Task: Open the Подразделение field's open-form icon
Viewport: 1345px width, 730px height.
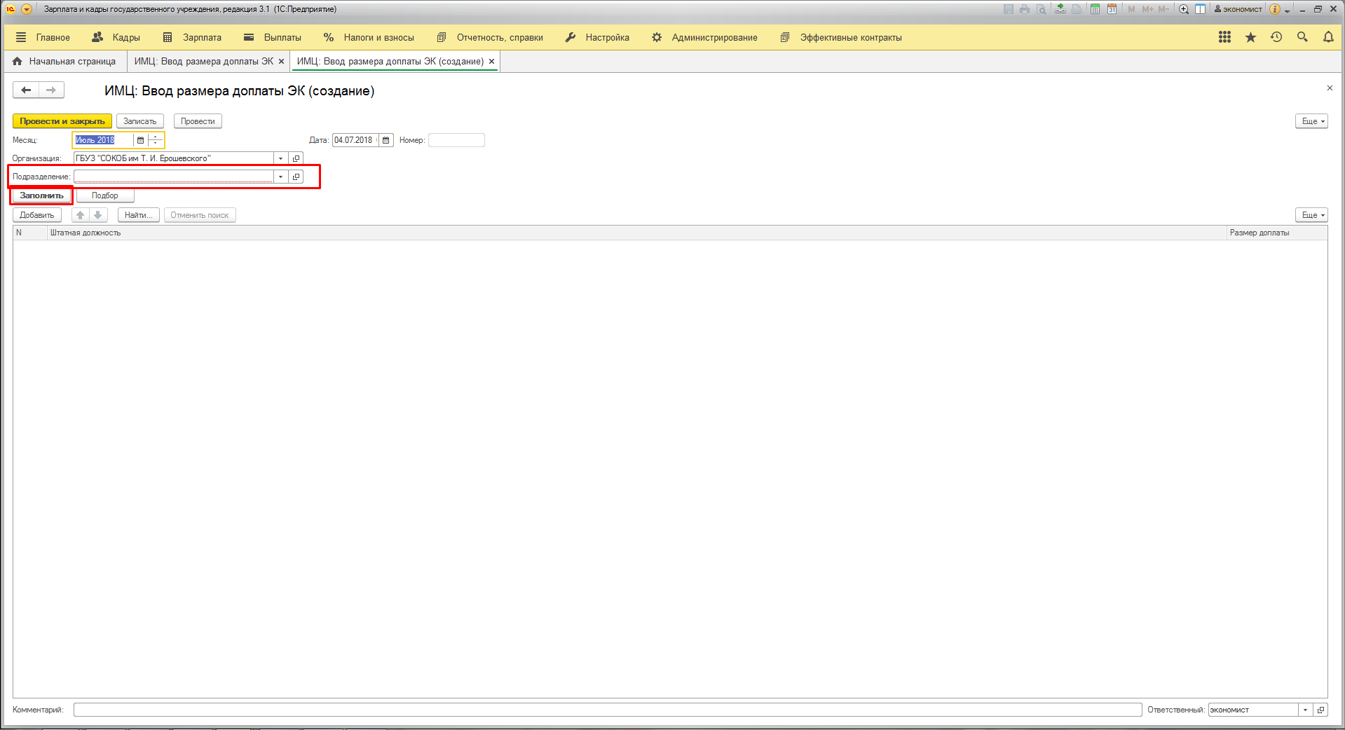Action: [x=296, y=177]
